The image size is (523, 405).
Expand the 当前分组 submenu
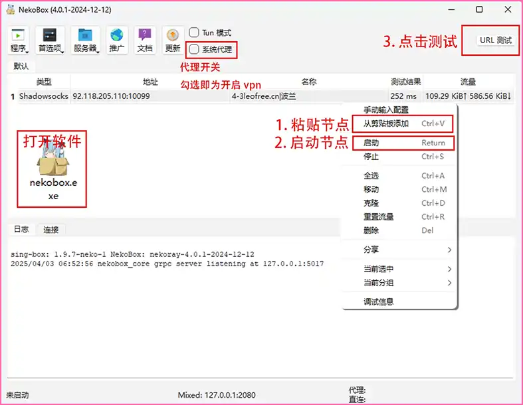[x=399, y=283]
